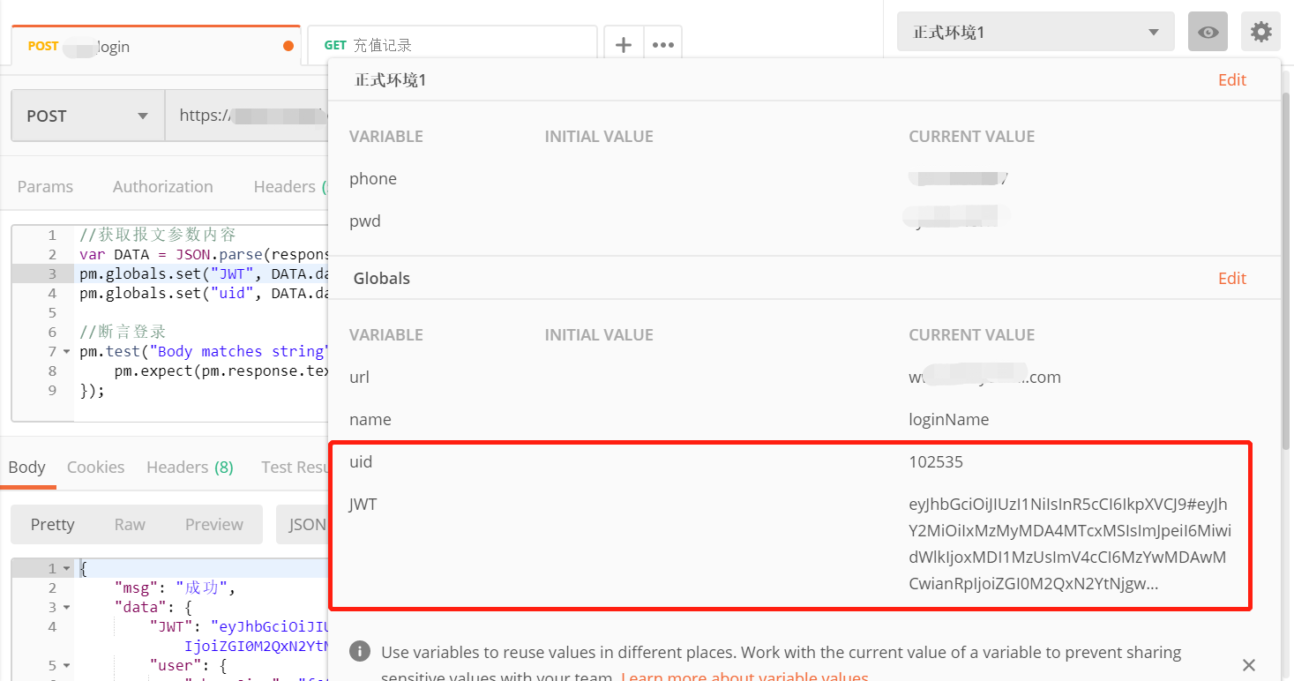The width and height of the screenshot is (1294, 681).
Task: Switch response view to Raw
Action: (130, 524)
